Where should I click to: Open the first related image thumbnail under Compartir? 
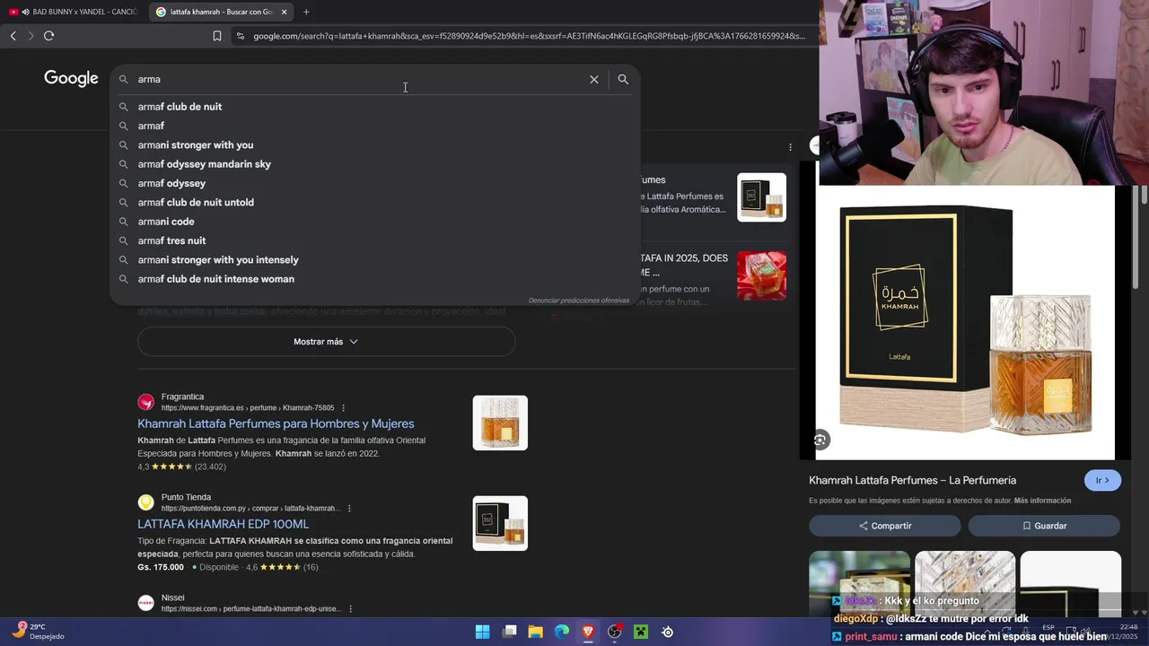(859, 584)
